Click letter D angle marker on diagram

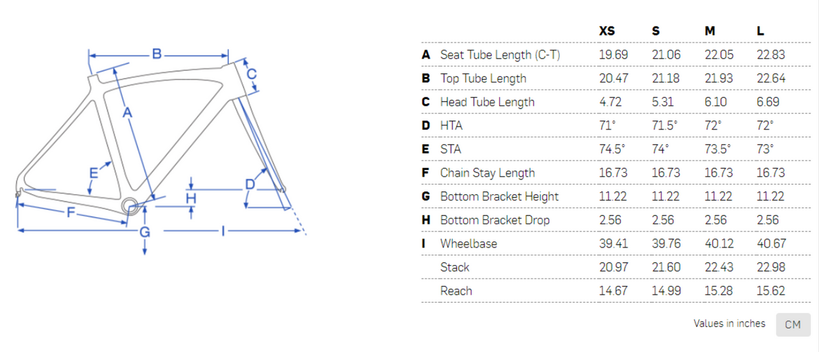tap(250, 184)
